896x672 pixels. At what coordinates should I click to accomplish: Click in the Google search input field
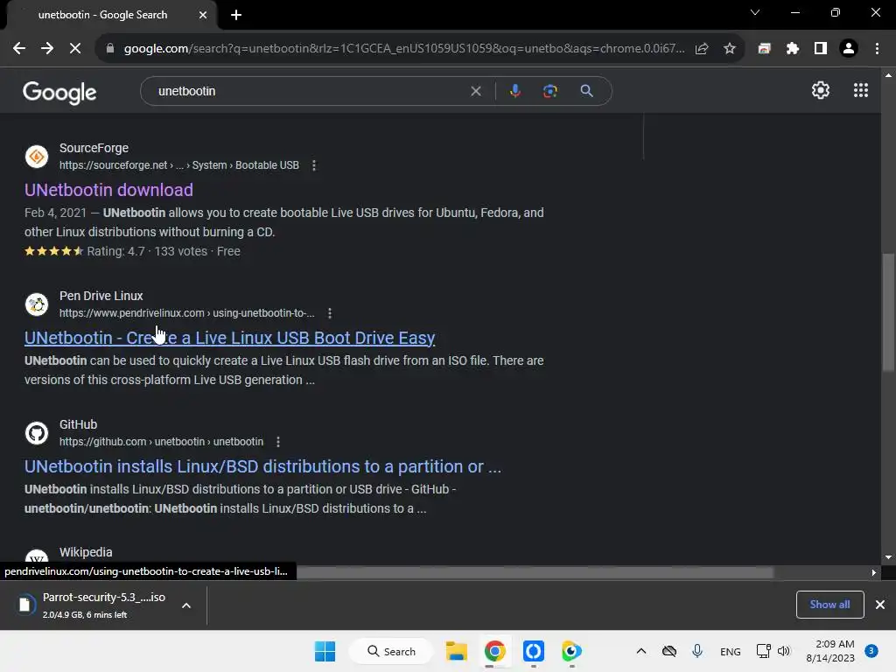point(309,91)
